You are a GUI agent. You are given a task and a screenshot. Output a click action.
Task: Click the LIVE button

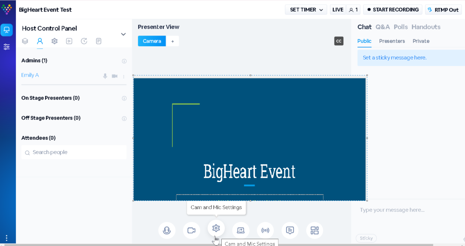[338, 10]
